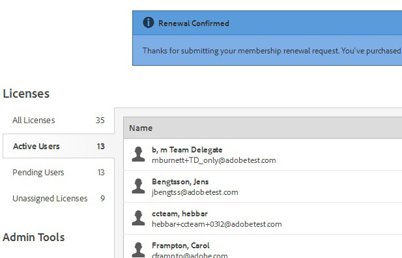Open the ccteam, hebbar user name
The image size is (402, 258).
click(x=180, y=214)
